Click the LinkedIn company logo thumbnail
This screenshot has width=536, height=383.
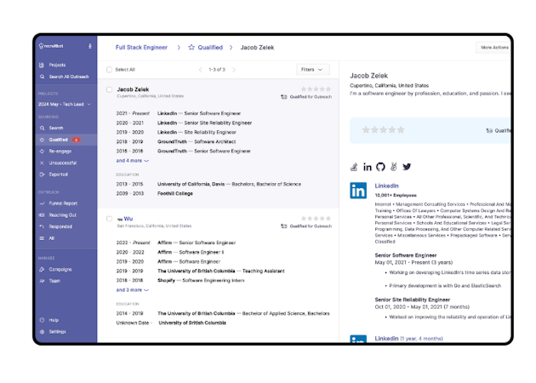click(x=358, y=191)
